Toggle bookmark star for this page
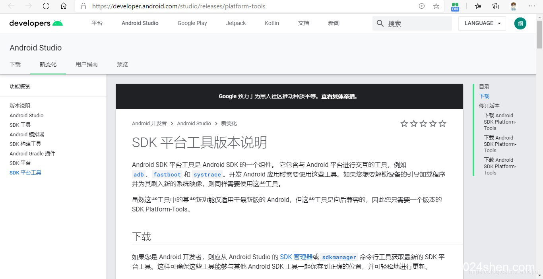This screenshot has width=543, height=279. click(436, 6)
